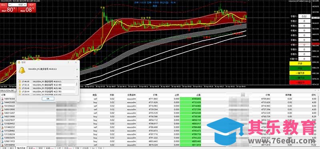This screenshot has height=149, width=320.
Task: Click the profit value 15.02
Action: click(x=314, y=145)
